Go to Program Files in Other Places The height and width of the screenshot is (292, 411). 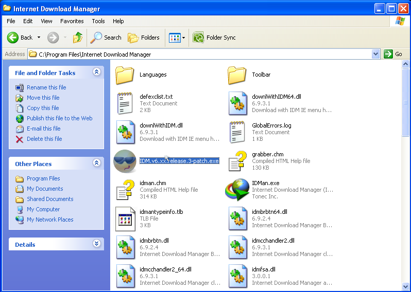coord(43,178)
